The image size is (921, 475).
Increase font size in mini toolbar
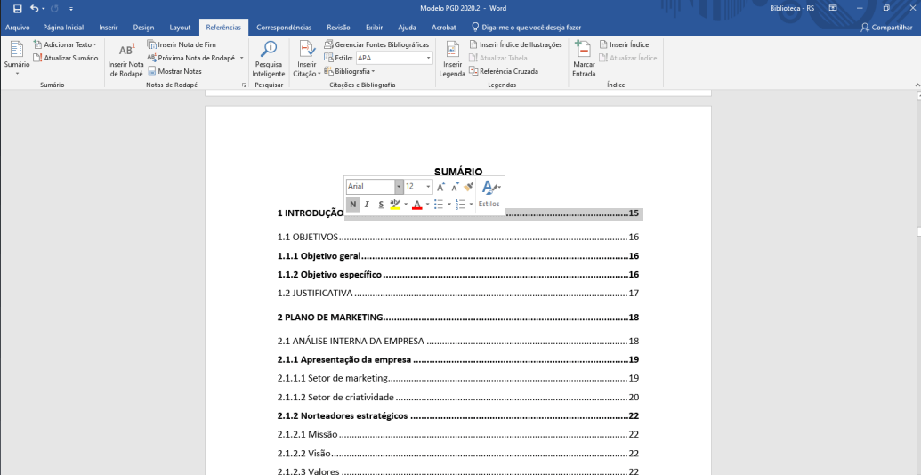440,187
